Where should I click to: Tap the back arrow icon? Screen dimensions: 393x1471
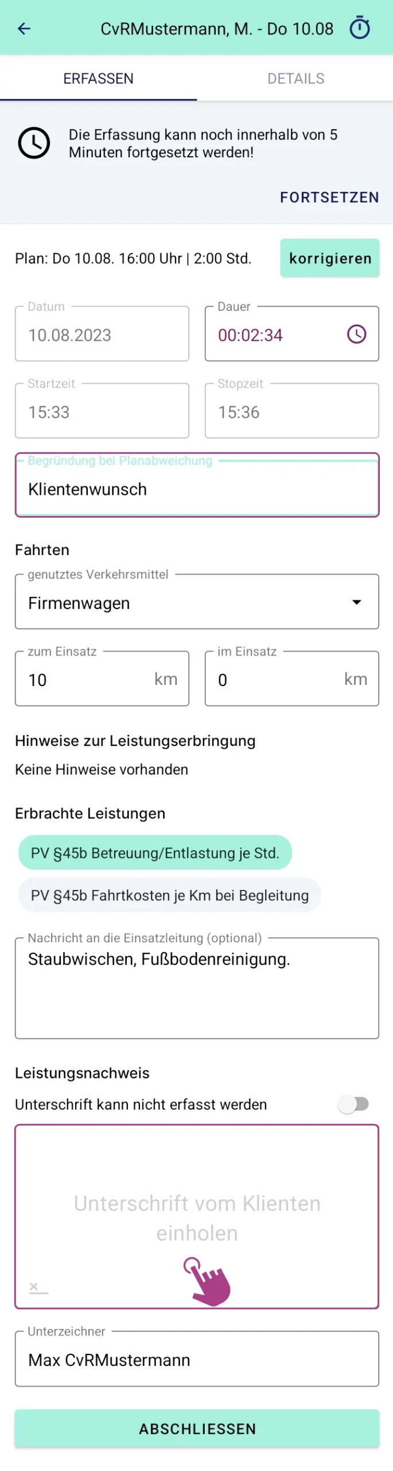pyautogui.click(x=24, y=29)
